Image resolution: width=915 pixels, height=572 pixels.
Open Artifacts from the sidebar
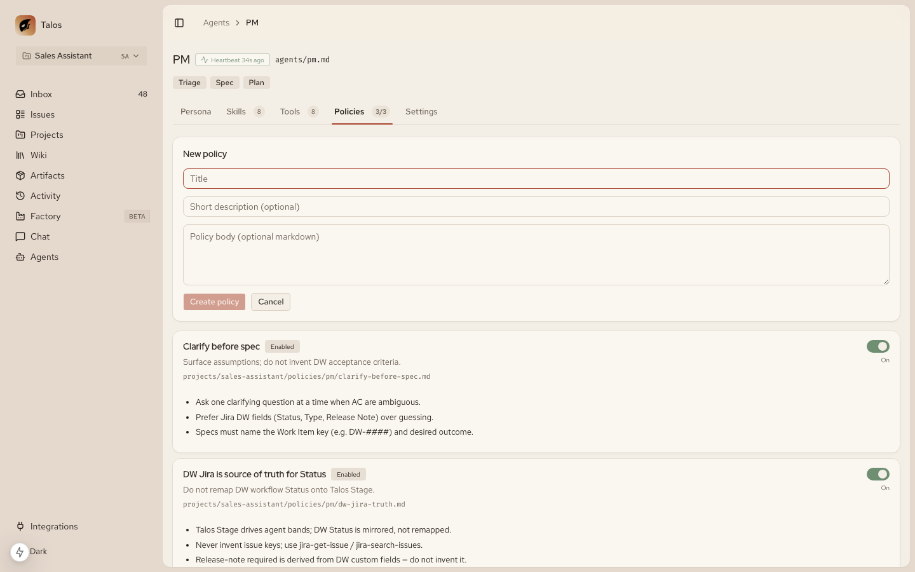81,175
